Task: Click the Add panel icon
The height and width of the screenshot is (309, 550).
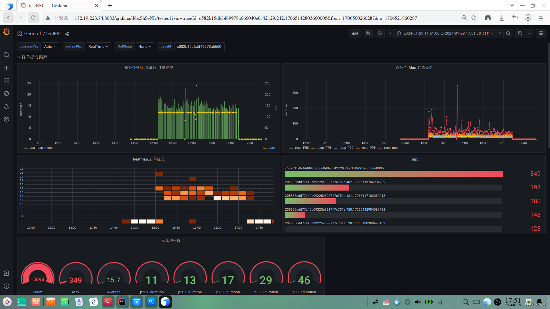Action: click(x=355, y=33)
